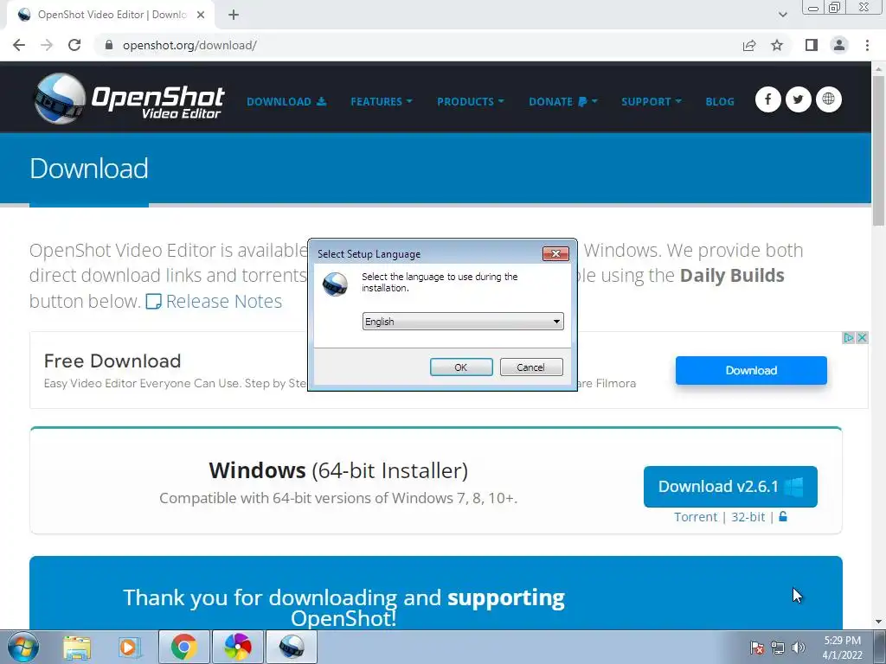Viewport: 886px width, 664px height.
Task: Click the taskbar clock showing 5:29 PM
Action: (842, 648)
